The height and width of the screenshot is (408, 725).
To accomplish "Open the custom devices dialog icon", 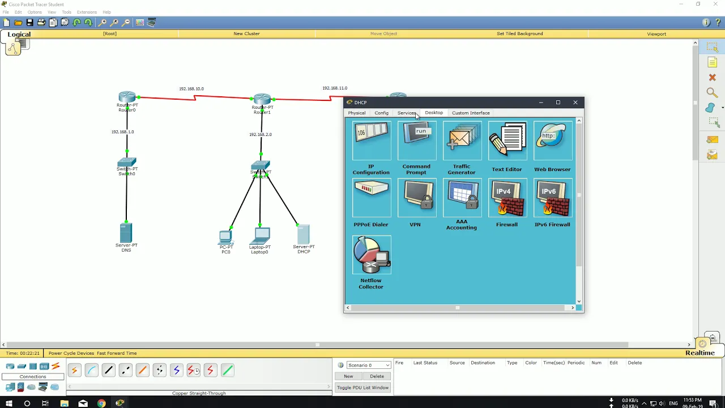I will click(152, 23).
